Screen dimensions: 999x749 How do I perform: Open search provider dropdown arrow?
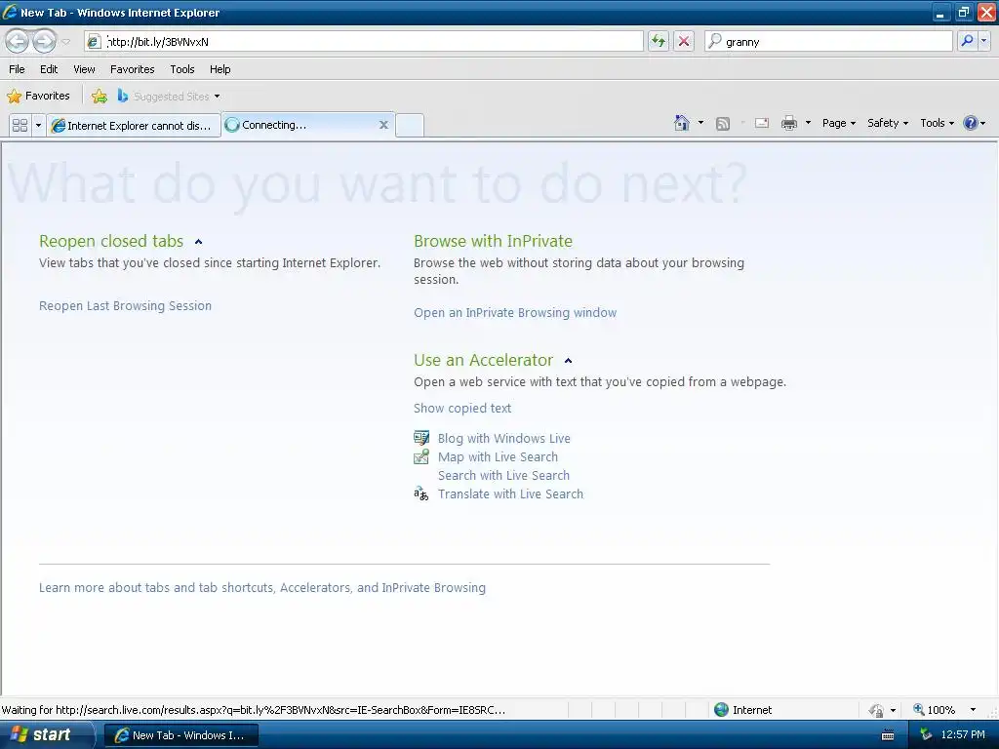[983, 41]
